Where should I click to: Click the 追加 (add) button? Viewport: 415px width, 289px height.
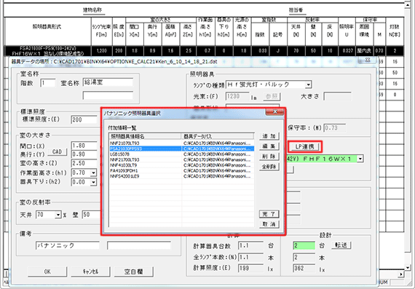pos(269,136)
